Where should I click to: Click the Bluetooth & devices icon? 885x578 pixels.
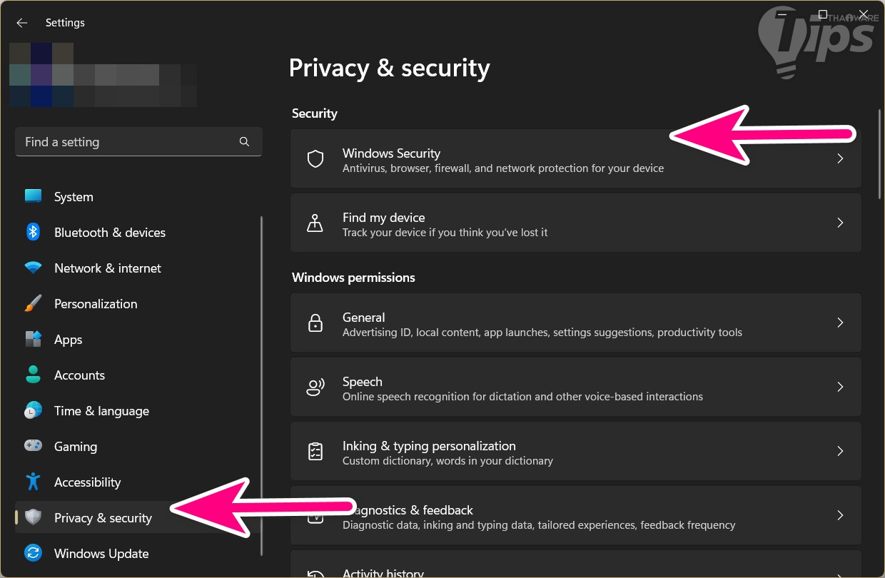[x=33, y=233]
